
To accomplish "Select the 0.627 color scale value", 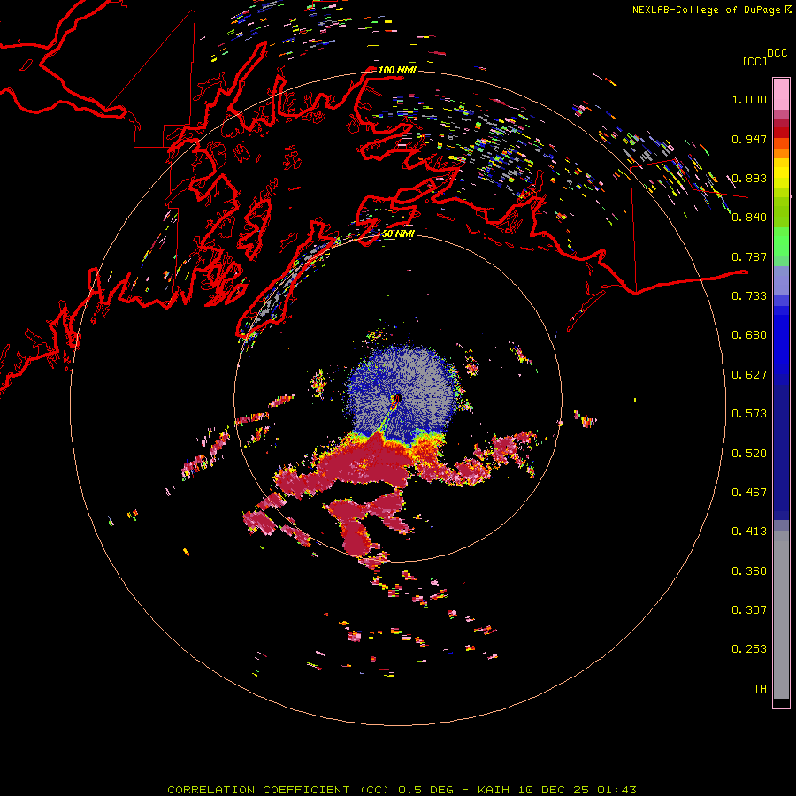I will [749, 375].
